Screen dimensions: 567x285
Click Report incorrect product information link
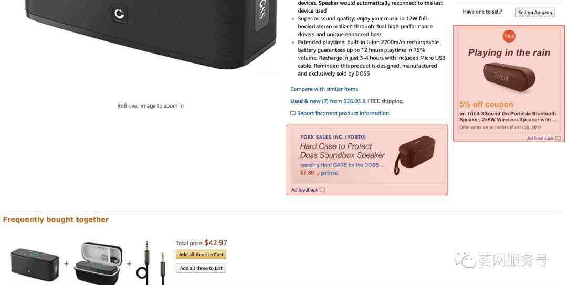(343, 113)
